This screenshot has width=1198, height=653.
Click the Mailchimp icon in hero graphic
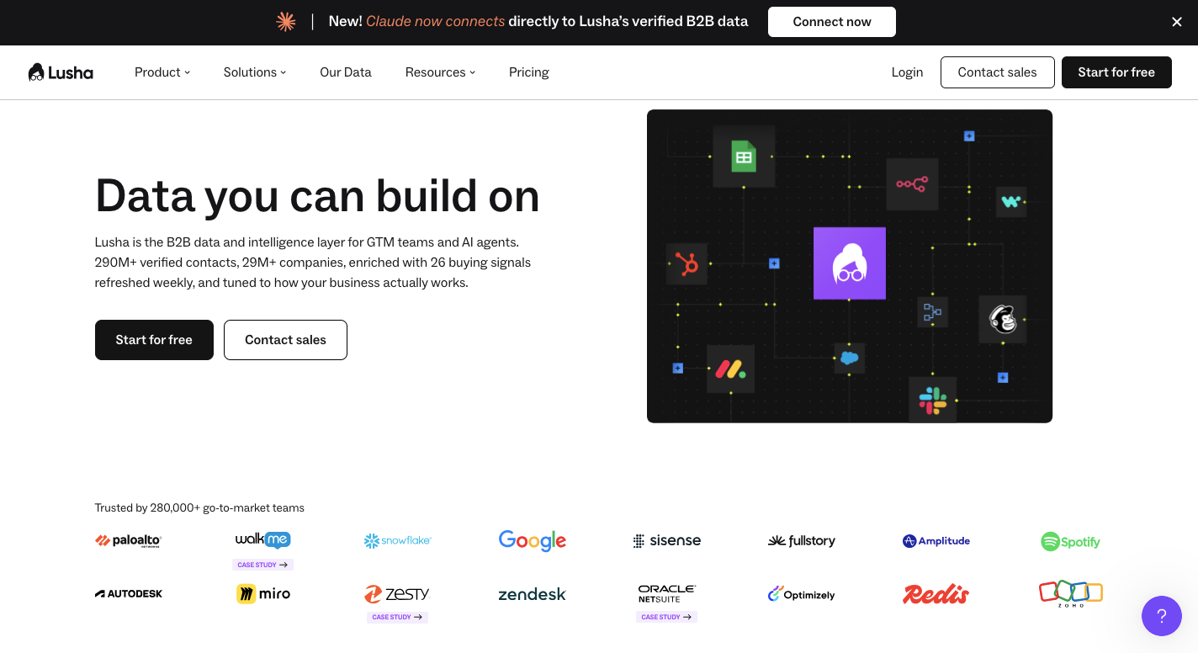click(1002, 320)
